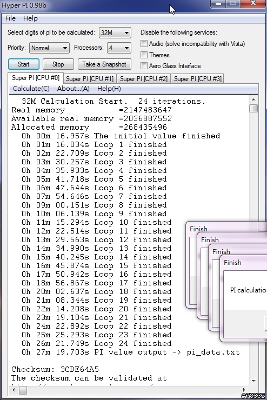Check the Aero Glass Interface option
Viewport: 267px width, 400px height.
(144, 66)
